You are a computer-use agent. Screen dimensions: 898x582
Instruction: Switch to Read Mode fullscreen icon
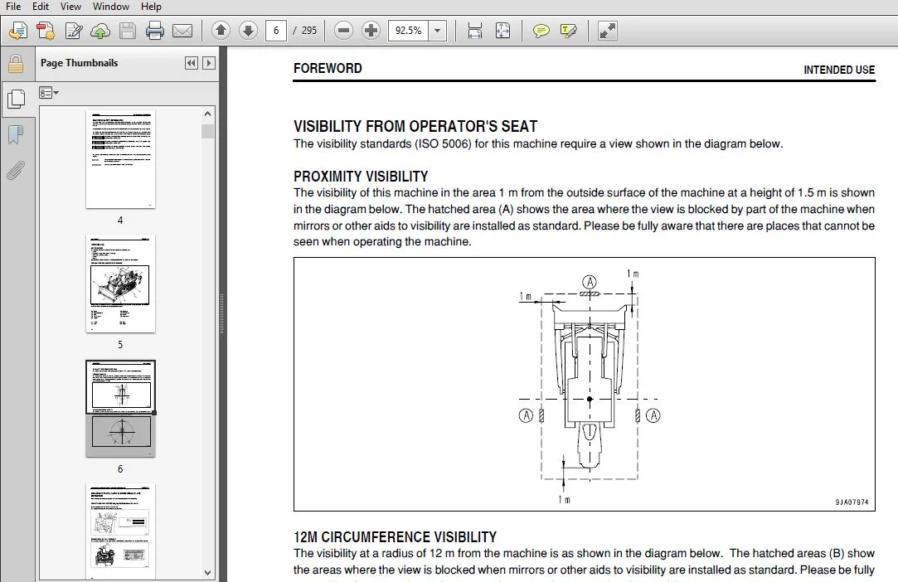pyautogui.click(x=607, y=31)
